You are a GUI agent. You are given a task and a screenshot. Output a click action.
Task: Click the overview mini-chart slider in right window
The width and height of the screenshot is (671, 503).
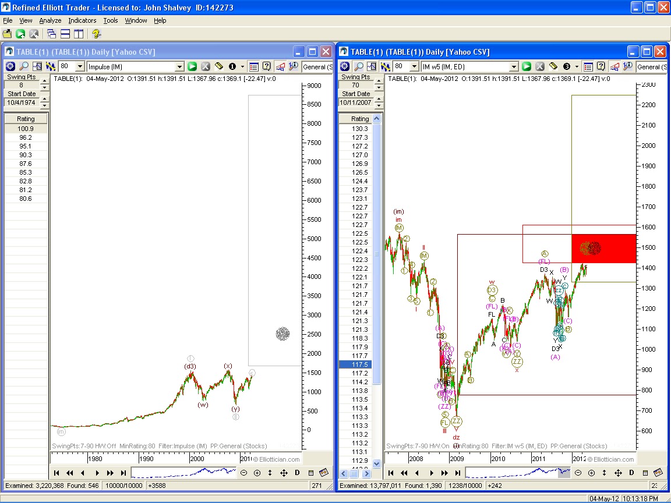518,473
